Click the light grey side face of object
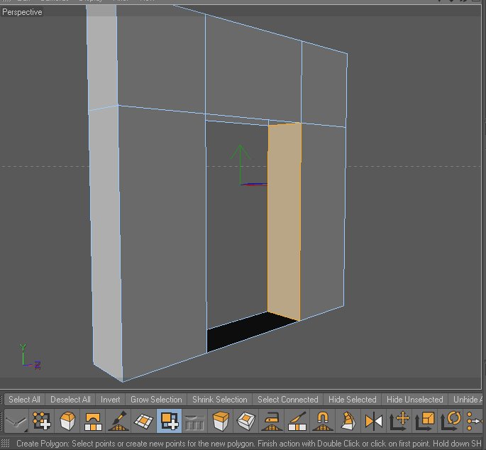 [105, 217]
